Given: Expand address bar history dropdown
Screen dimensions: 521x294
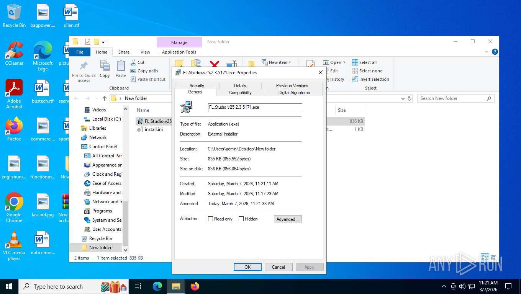Looking at the screenshot, I should pyautogui.click(x=403, y=98).
